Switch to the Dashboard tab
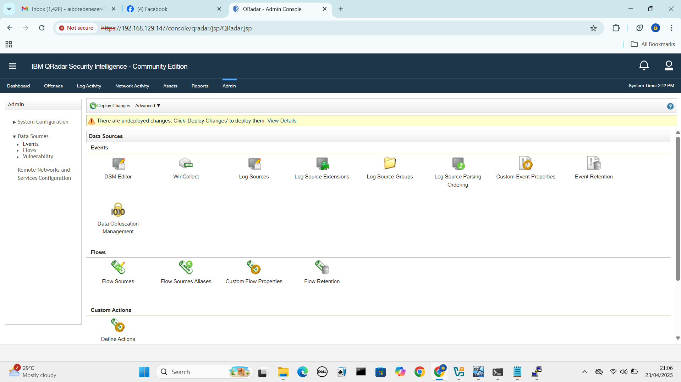 point(18,86)
